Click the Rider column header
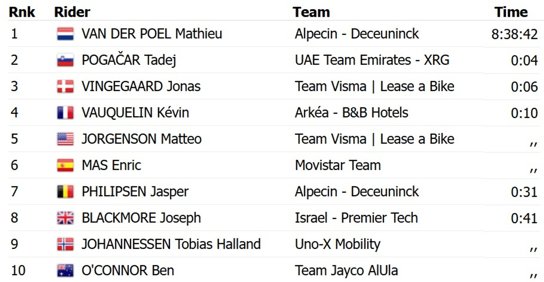Viewport: 544px width, 282px height. coord(72,12)
